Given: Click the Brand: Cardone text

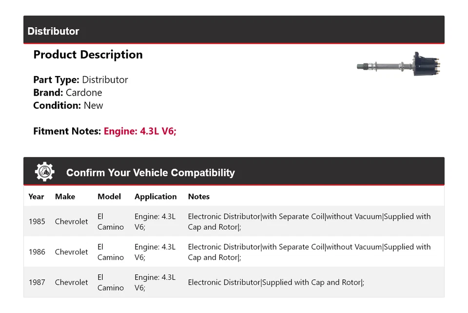Looking at the screenshot, I should pos(68,93).
